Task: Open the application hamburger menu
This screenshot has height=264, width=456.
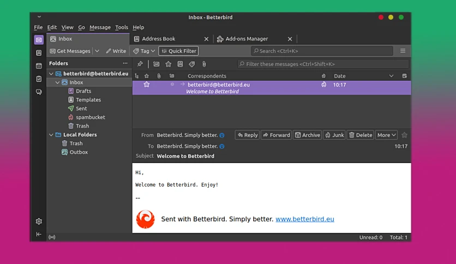Action: (x=403, y=51)
